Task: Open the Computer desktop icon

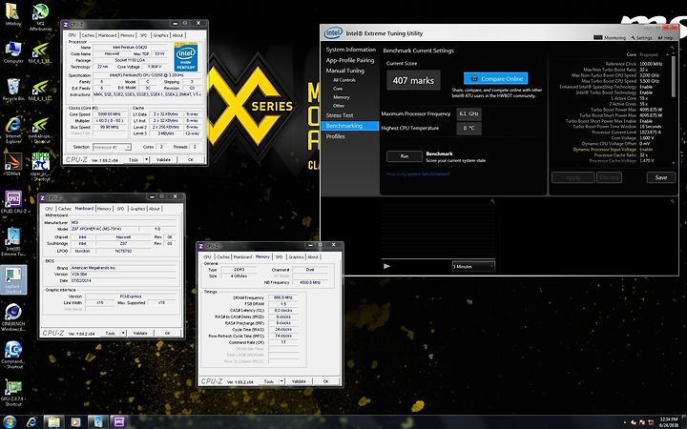Action: [13, 52]
